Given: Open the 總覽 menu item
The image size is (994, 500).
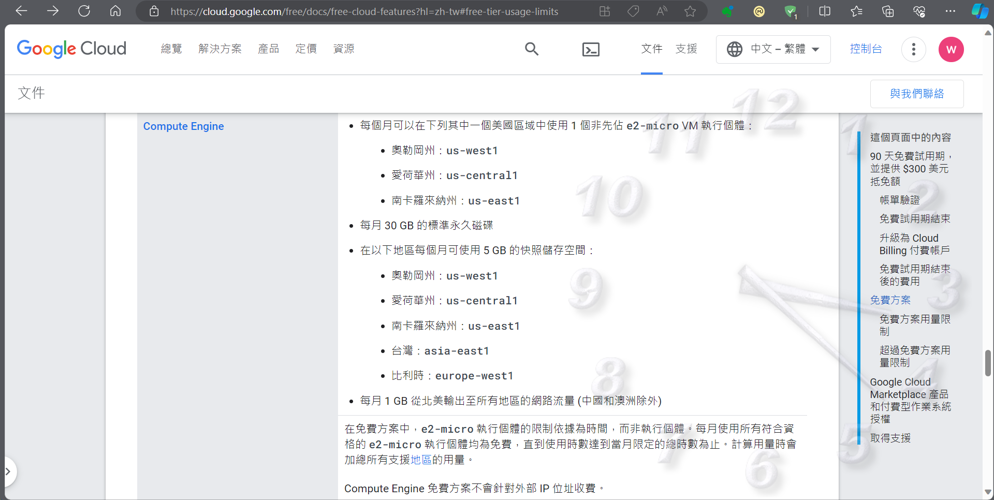Looking at the screenshot, I should point(171,49).
